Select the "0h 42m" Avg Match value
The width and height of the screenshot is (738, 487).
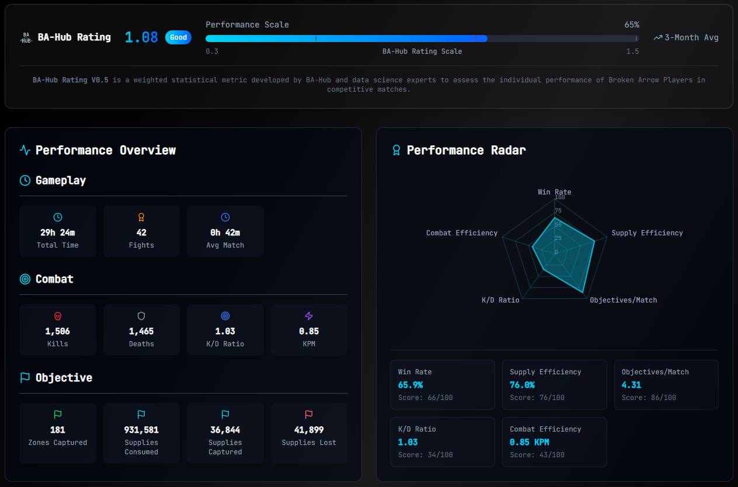click(225, 232)
